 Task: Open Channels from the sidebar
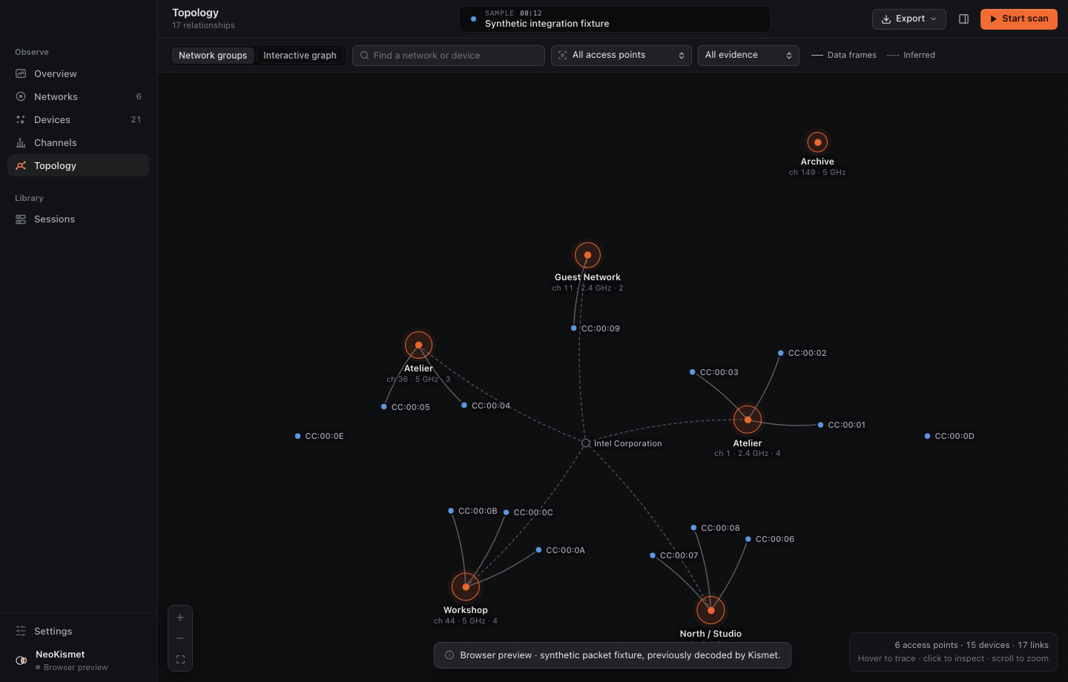point(78,142)
